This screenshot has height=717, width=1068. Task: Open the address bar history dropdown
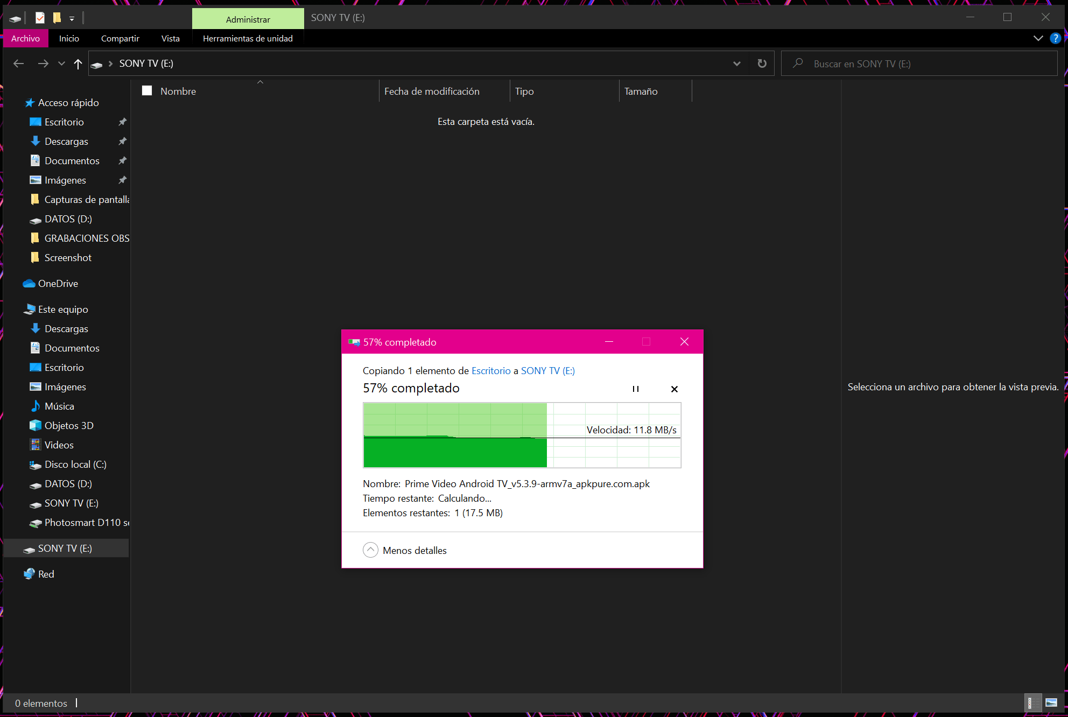(736, 64)
